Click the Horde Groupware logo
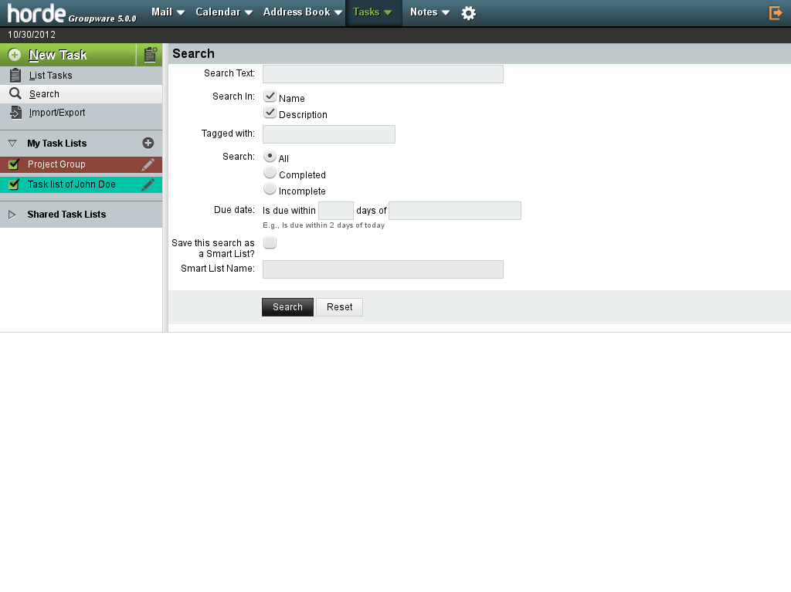Viewport: 791px width, 592px height. (72, 13)
